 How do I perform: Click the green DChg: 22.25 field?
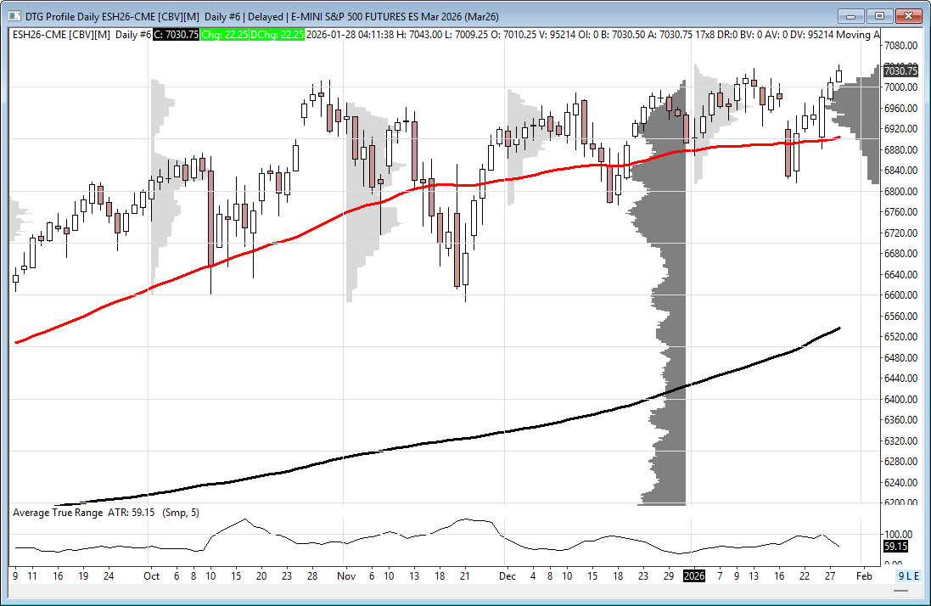(x=278, y=34)
